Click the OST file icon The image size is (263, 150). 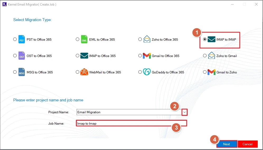pyautogui.click(x=22, y=56)
